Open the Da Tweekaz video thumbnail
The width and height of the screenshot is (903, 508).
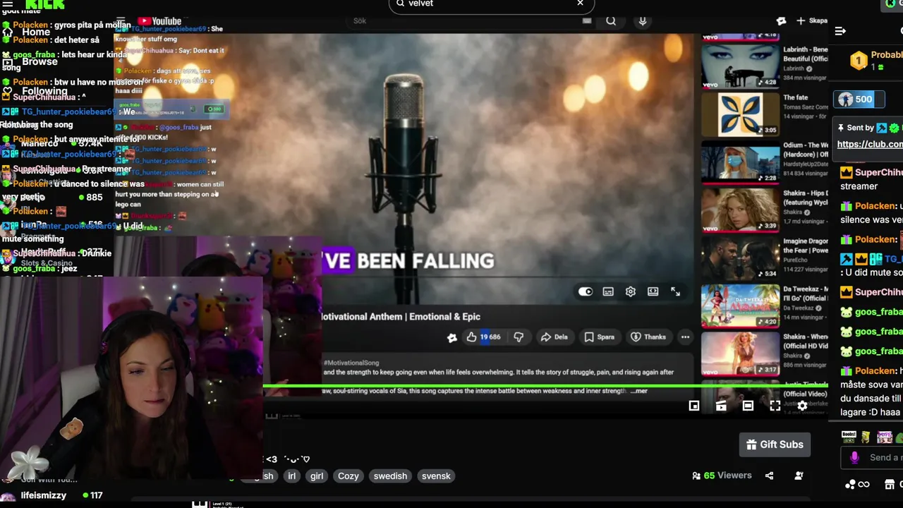(x=740, y=306)
